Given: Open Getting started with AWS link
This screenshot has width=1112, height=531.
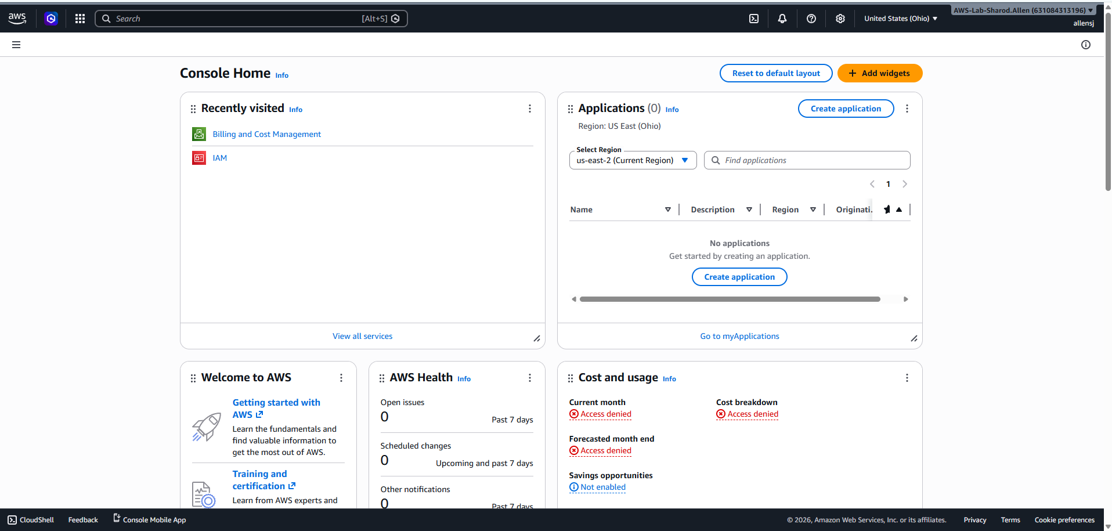Looking at the screenshot, I should click(277, 409).
